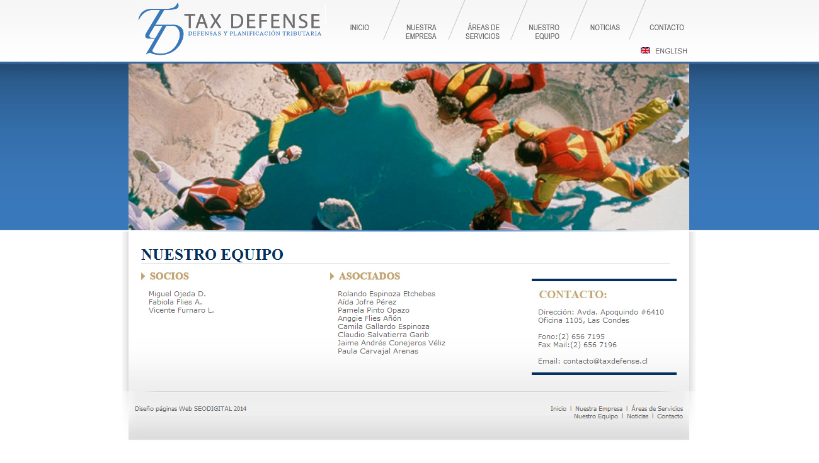Click the Diseño páginas Web SEODIGITAL 2014 credit

click(191, 409)
